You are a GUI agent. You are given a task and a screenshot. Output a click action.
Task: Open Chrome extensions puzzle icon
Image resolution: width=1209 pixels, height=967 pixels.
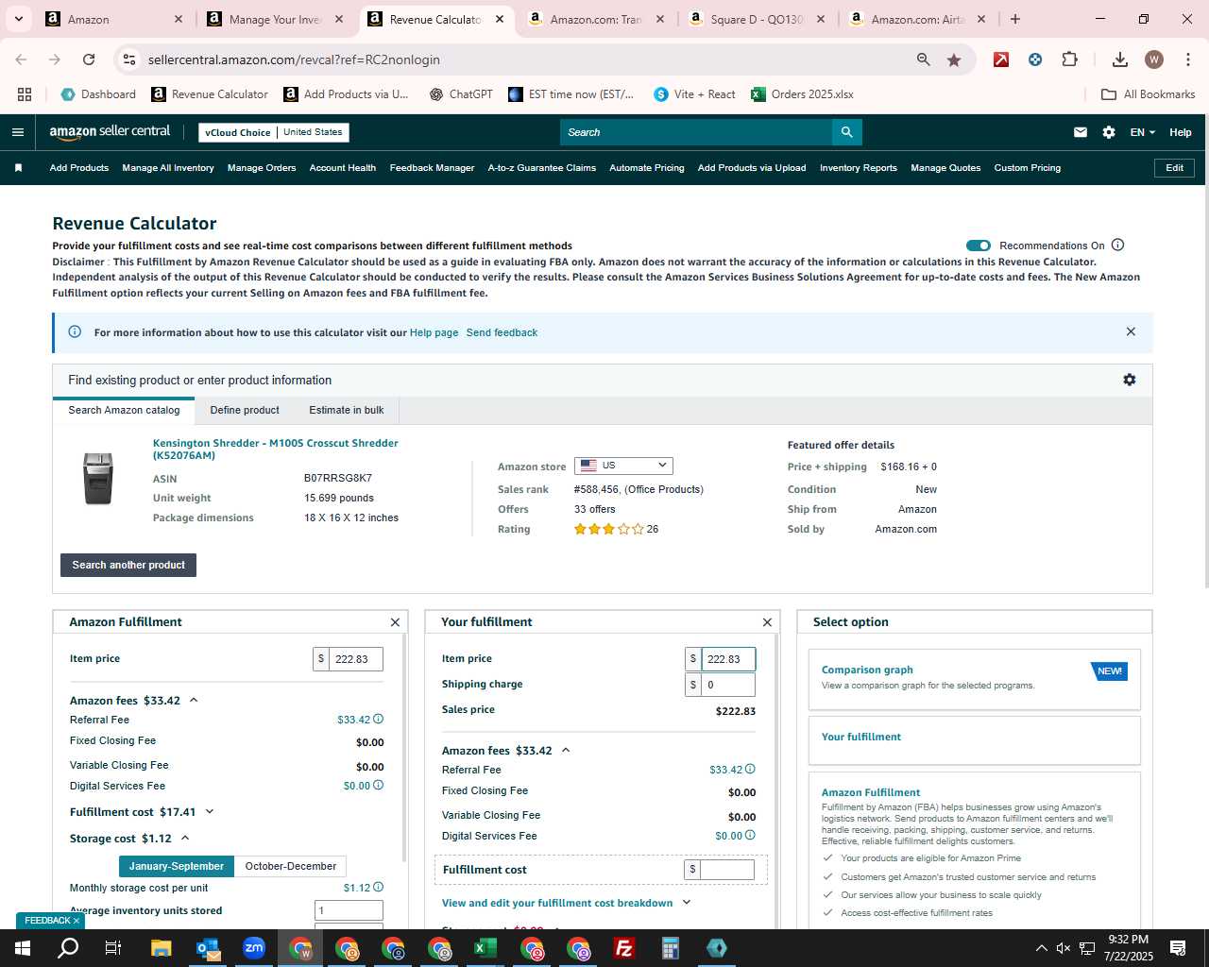click(1069, 59)
